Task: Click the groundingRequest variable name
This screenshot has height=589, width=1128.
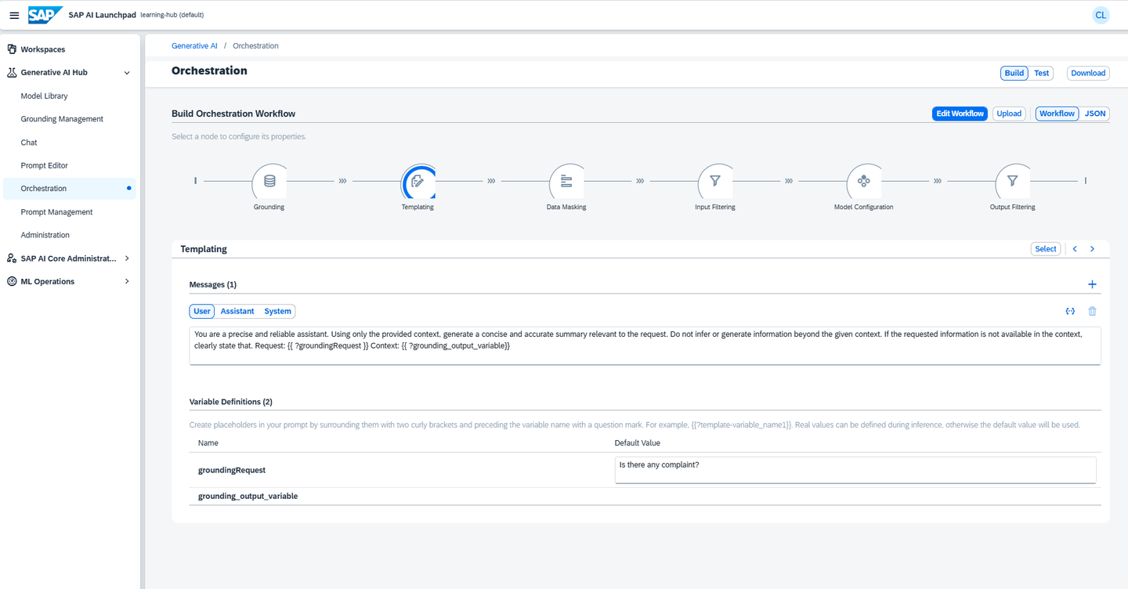Action: [x=232, y=470]
